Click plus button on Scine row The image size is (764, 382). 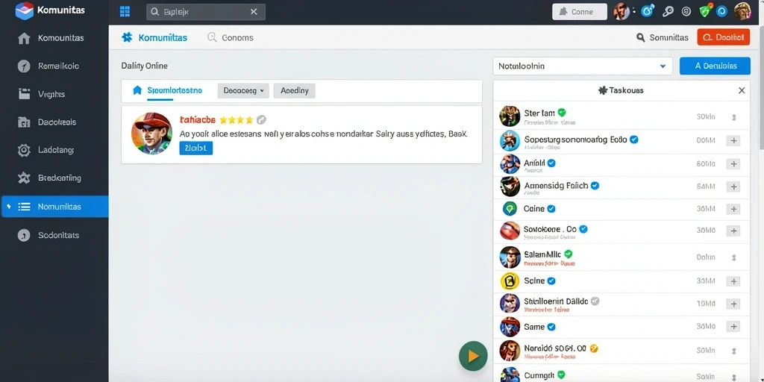[x=733, y=281]
